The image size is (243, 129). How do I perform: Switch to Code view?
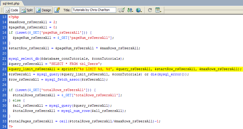(x=11, y=10)
